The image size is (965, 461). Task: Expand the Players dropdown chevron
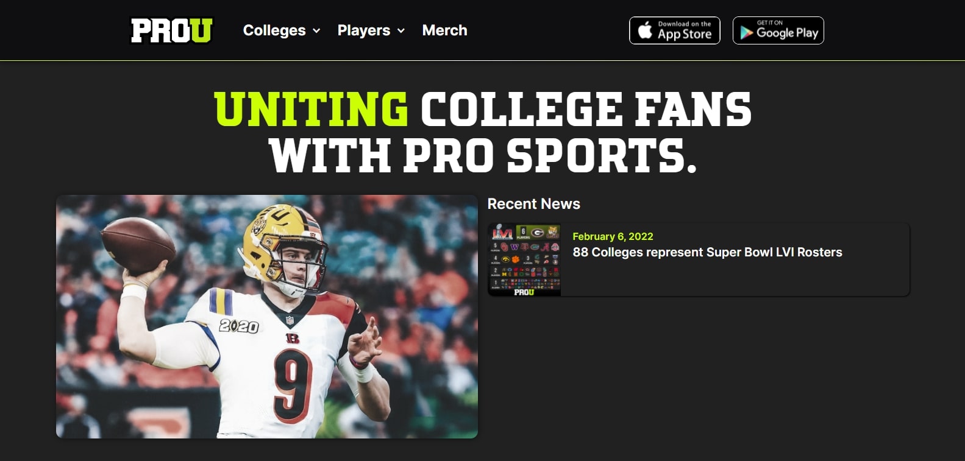[x=401, y=31]
